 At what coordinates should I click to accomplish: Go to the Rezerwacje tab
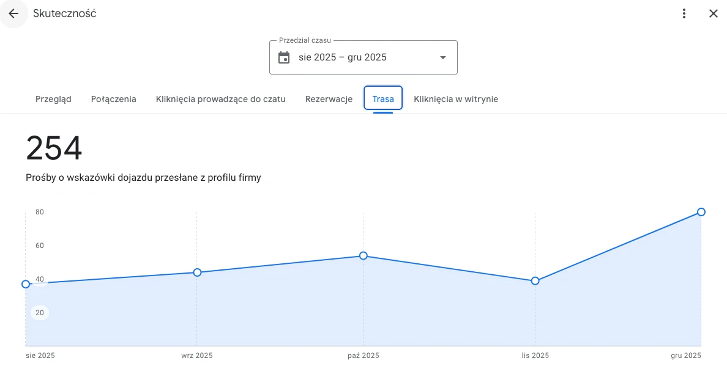pos(329,99)
